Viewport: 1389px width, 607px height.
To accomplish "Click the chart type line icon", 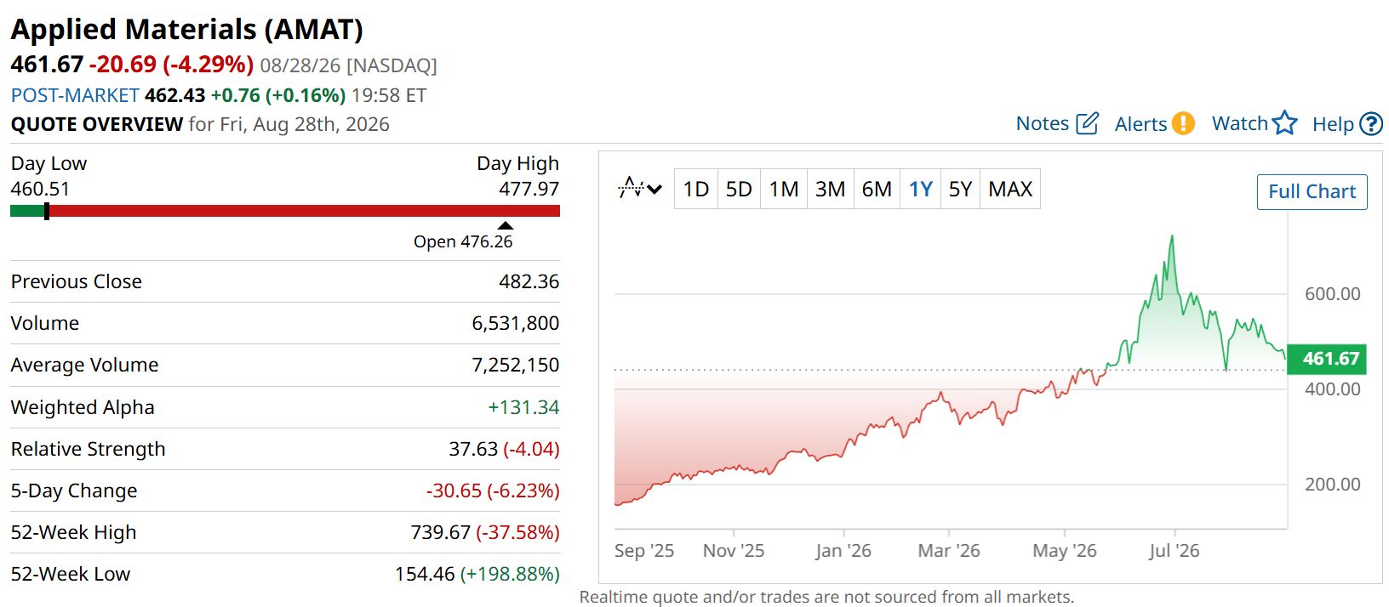I will (x=631, y=188).
